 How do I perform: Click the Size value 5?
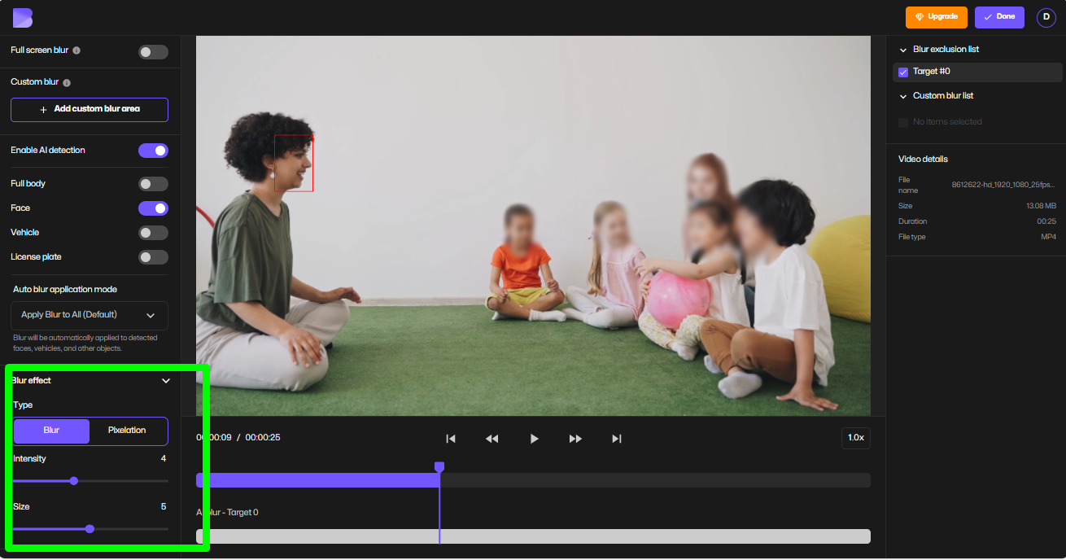pyautogui.click(x=164, y=507)
